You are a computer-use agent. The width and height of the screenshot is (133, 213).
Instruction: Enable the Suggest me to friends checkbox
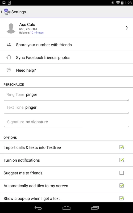point(122,173)
